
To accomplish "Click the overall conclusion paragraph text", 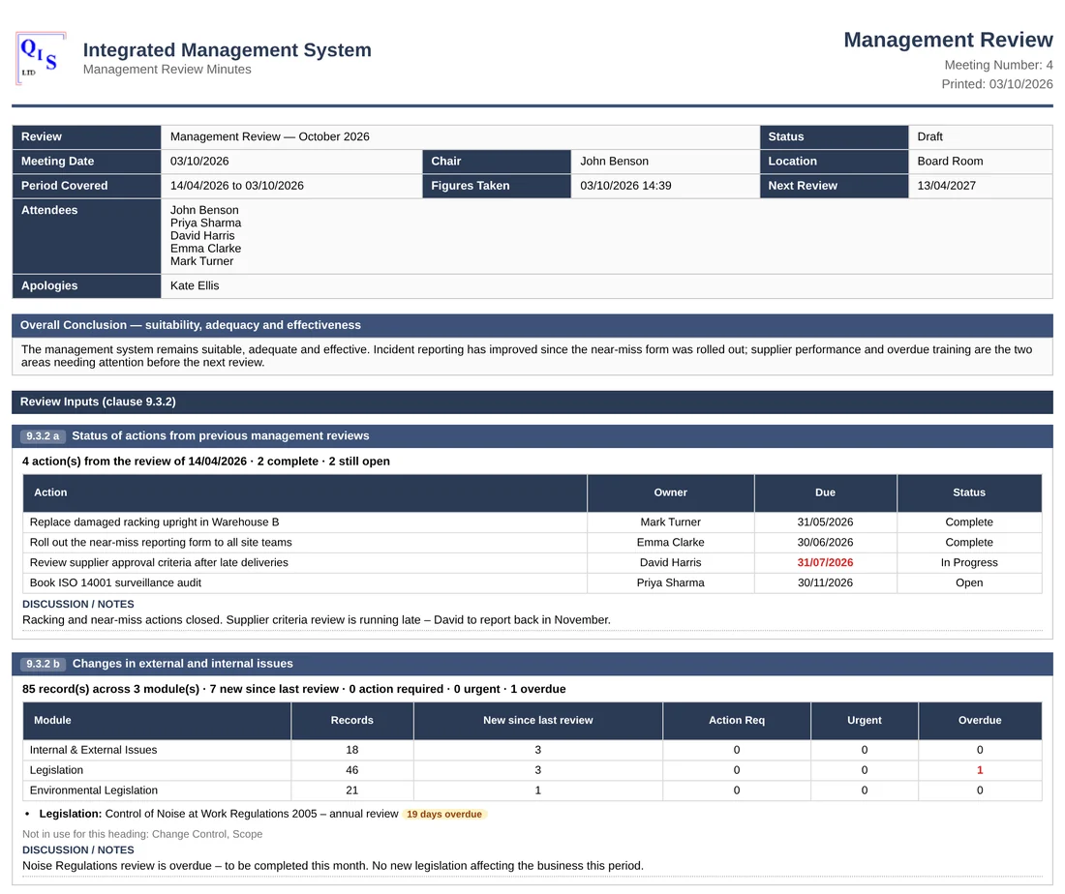I will pos(527,356).
